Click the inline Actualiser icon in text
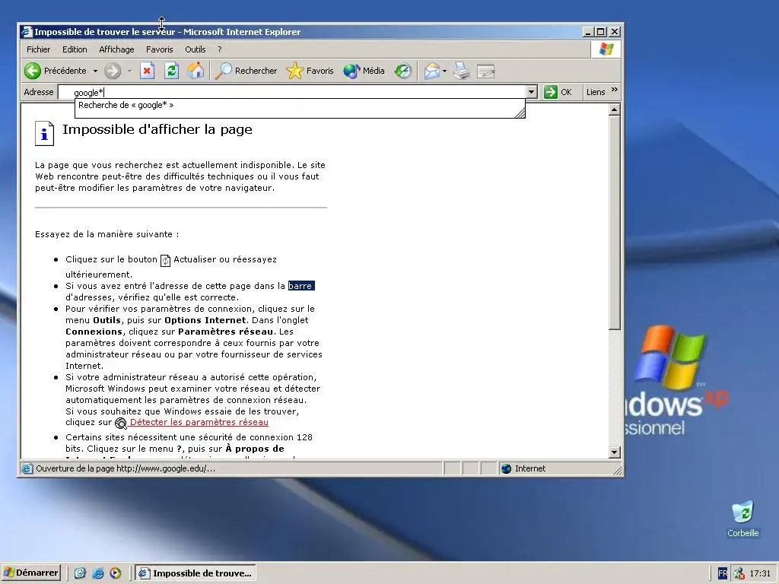This screenshot has height=584, width=779. pos(165,260)
